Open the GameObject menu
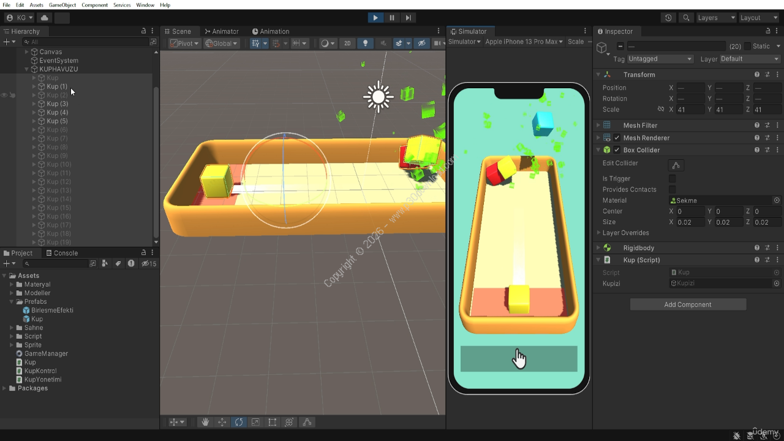The height and width of the screenshot is (441, 784). (x=62, y=5)
